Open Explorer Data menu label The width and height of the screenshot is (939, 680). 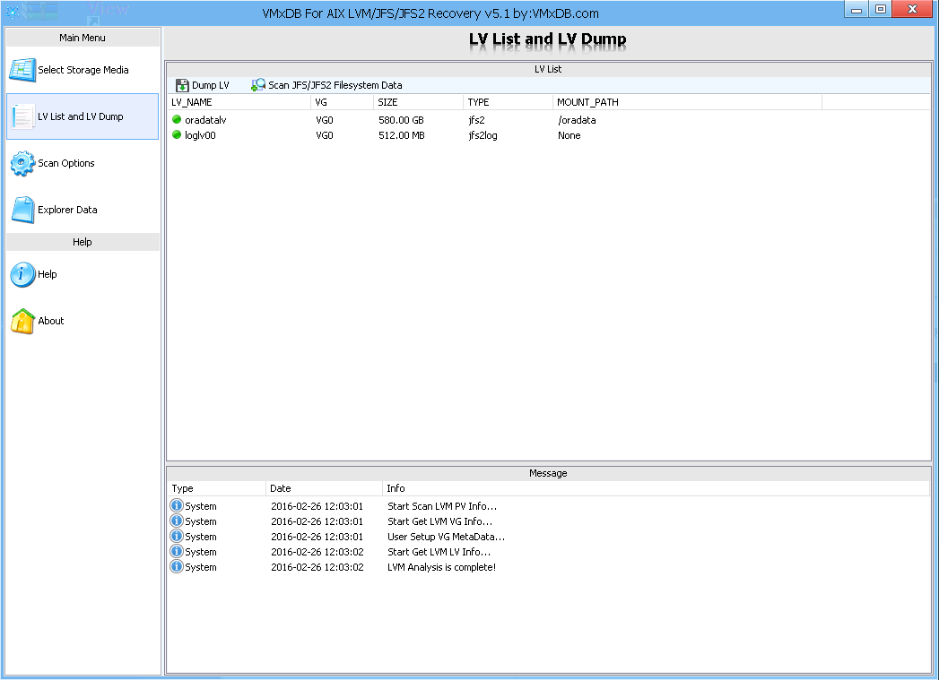pyautogui.click(x=67, y=210)
